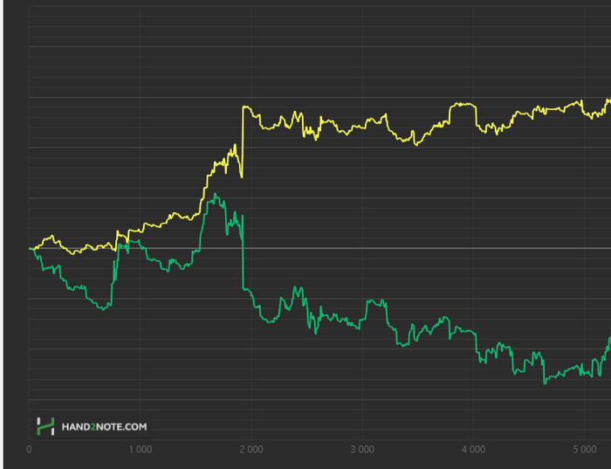Click the HAND2NOTE.COM text
Screen dimensions: 611x469
105,427
